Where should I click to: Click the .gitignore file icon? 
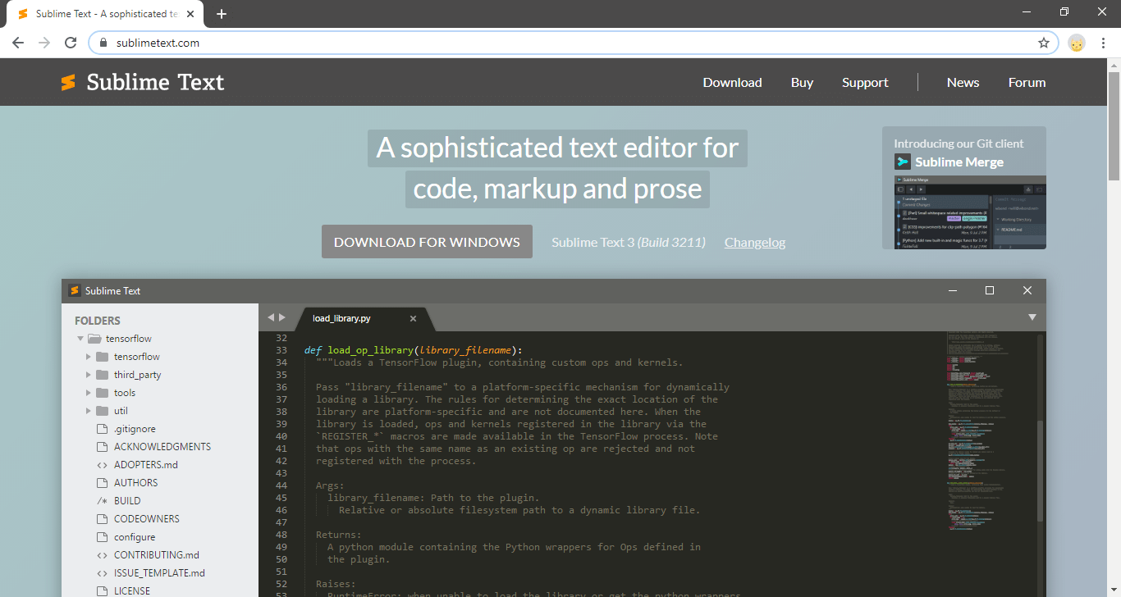103,429
